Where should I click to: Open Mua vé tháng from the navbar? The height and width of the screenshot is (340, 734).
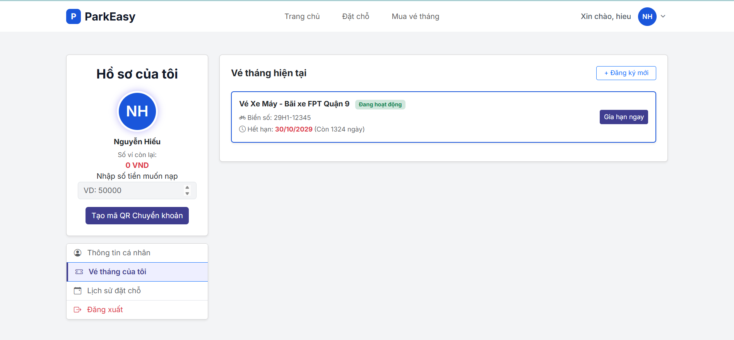point(415,17)
